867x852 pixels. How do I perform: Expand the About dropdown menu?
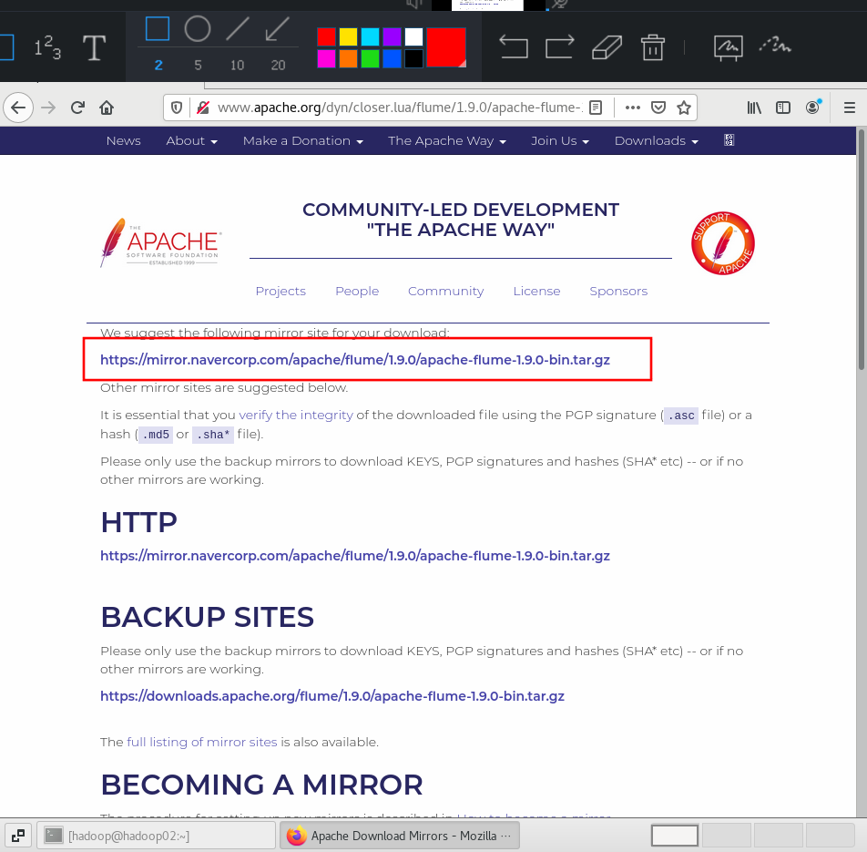[191, 140]
